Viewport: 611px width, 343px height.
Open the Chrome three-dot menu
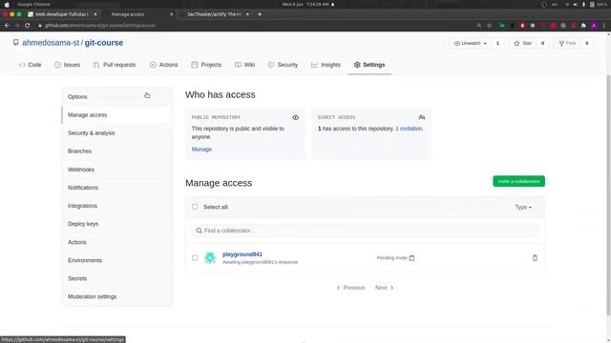(x=604, y=26)
